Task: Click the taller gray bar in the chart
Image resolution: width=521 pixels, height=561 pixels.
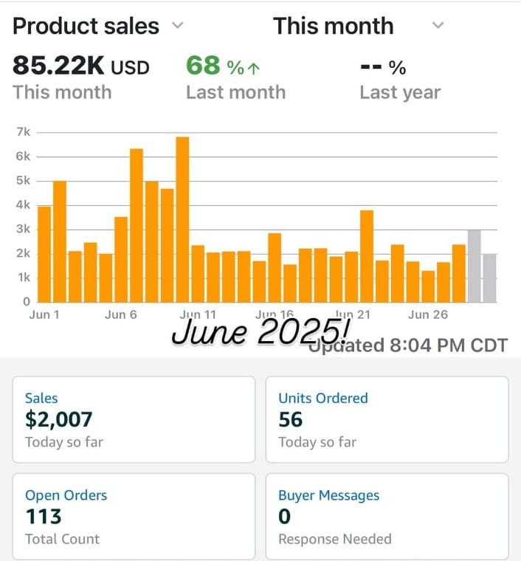Action: (474, 266)
